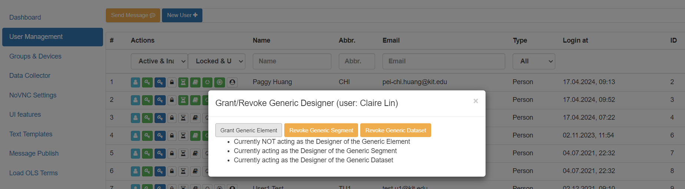The width and height of the screenshot is (685, 189).
Task: Click the Email filter input field
Action: (x=443, y=61)
